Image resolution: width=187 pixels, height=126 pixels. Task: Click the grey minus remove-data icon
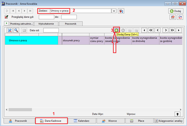(123, 30)
